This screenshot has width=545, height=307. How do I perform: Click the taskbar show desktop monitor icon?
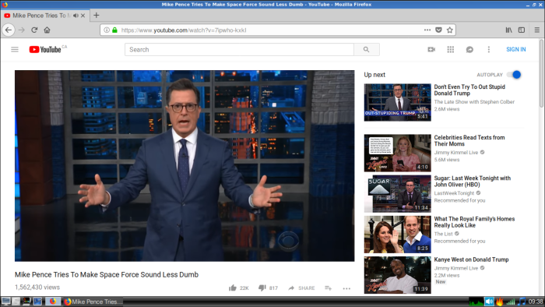(x=6, y=302)
